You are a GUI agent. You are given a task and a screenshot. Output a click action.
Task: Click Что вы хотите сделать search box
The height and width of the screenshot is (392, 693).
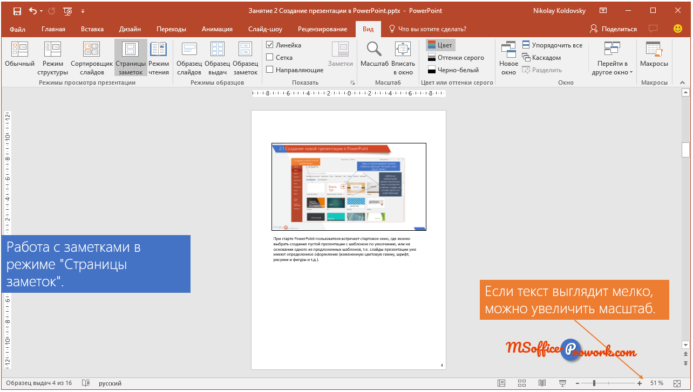click(427, 29)
